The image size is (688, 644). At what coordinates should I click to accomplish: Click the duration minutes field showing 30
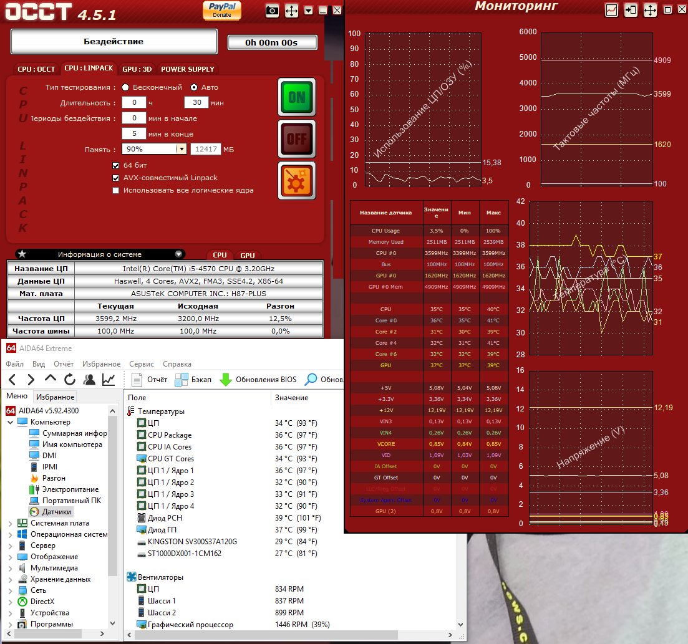point(196,102)
